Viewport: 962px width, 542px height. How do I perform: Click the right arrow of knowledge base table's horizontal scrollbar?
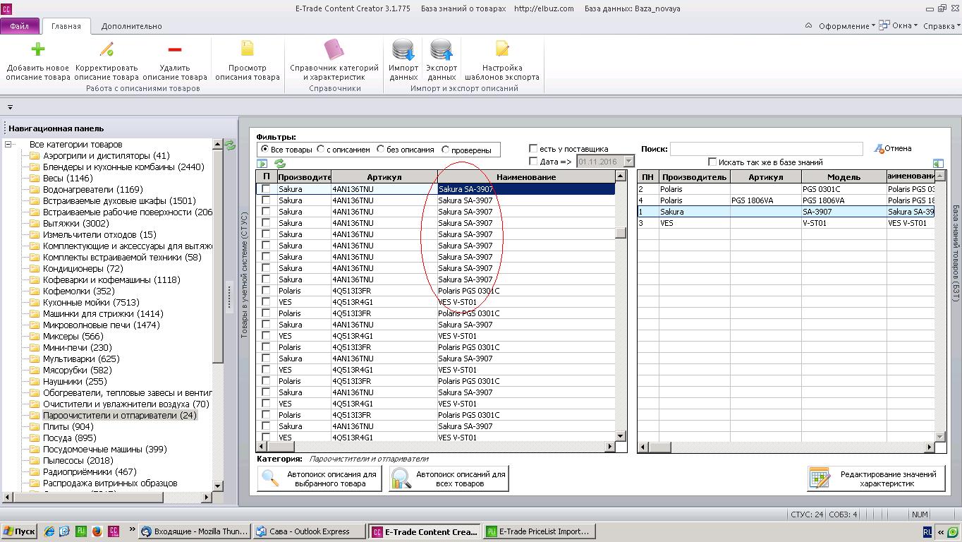pos(929,447)
